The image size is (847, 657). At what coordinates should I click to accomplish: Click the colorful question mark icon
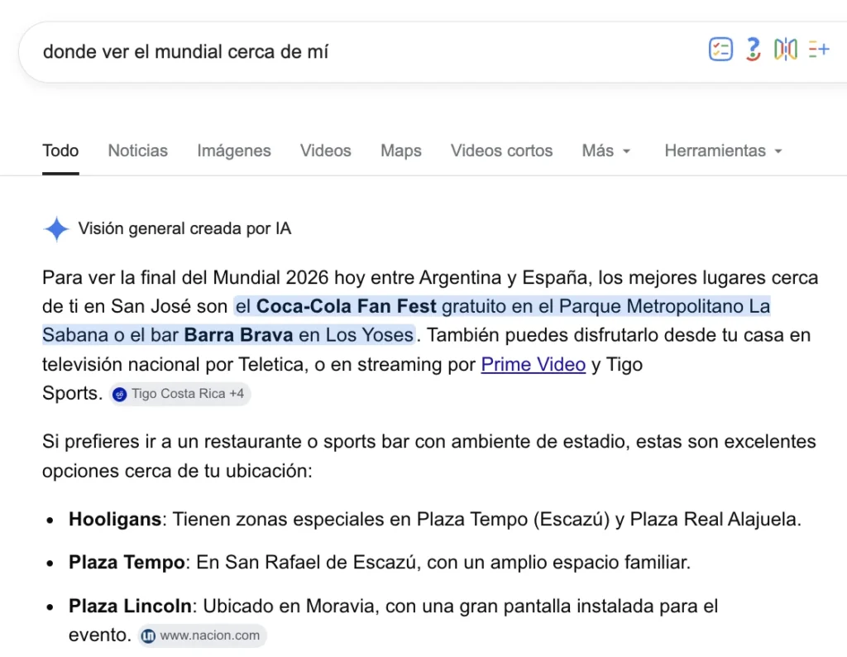pos(753,50)
